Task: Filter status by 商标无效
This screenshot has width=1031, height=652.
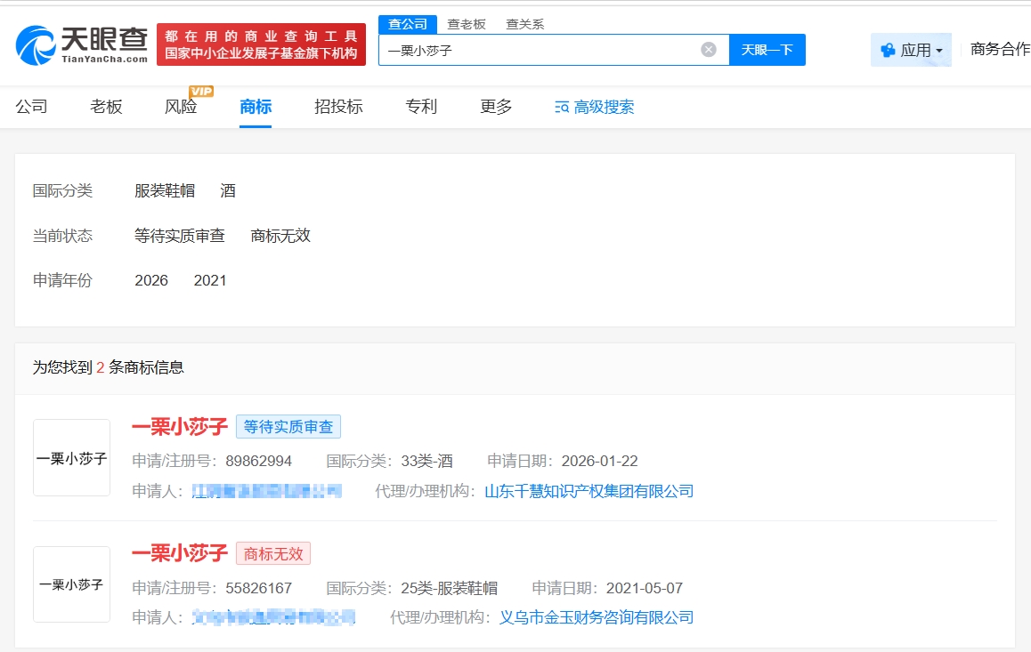Action: (x=280, y=236)
